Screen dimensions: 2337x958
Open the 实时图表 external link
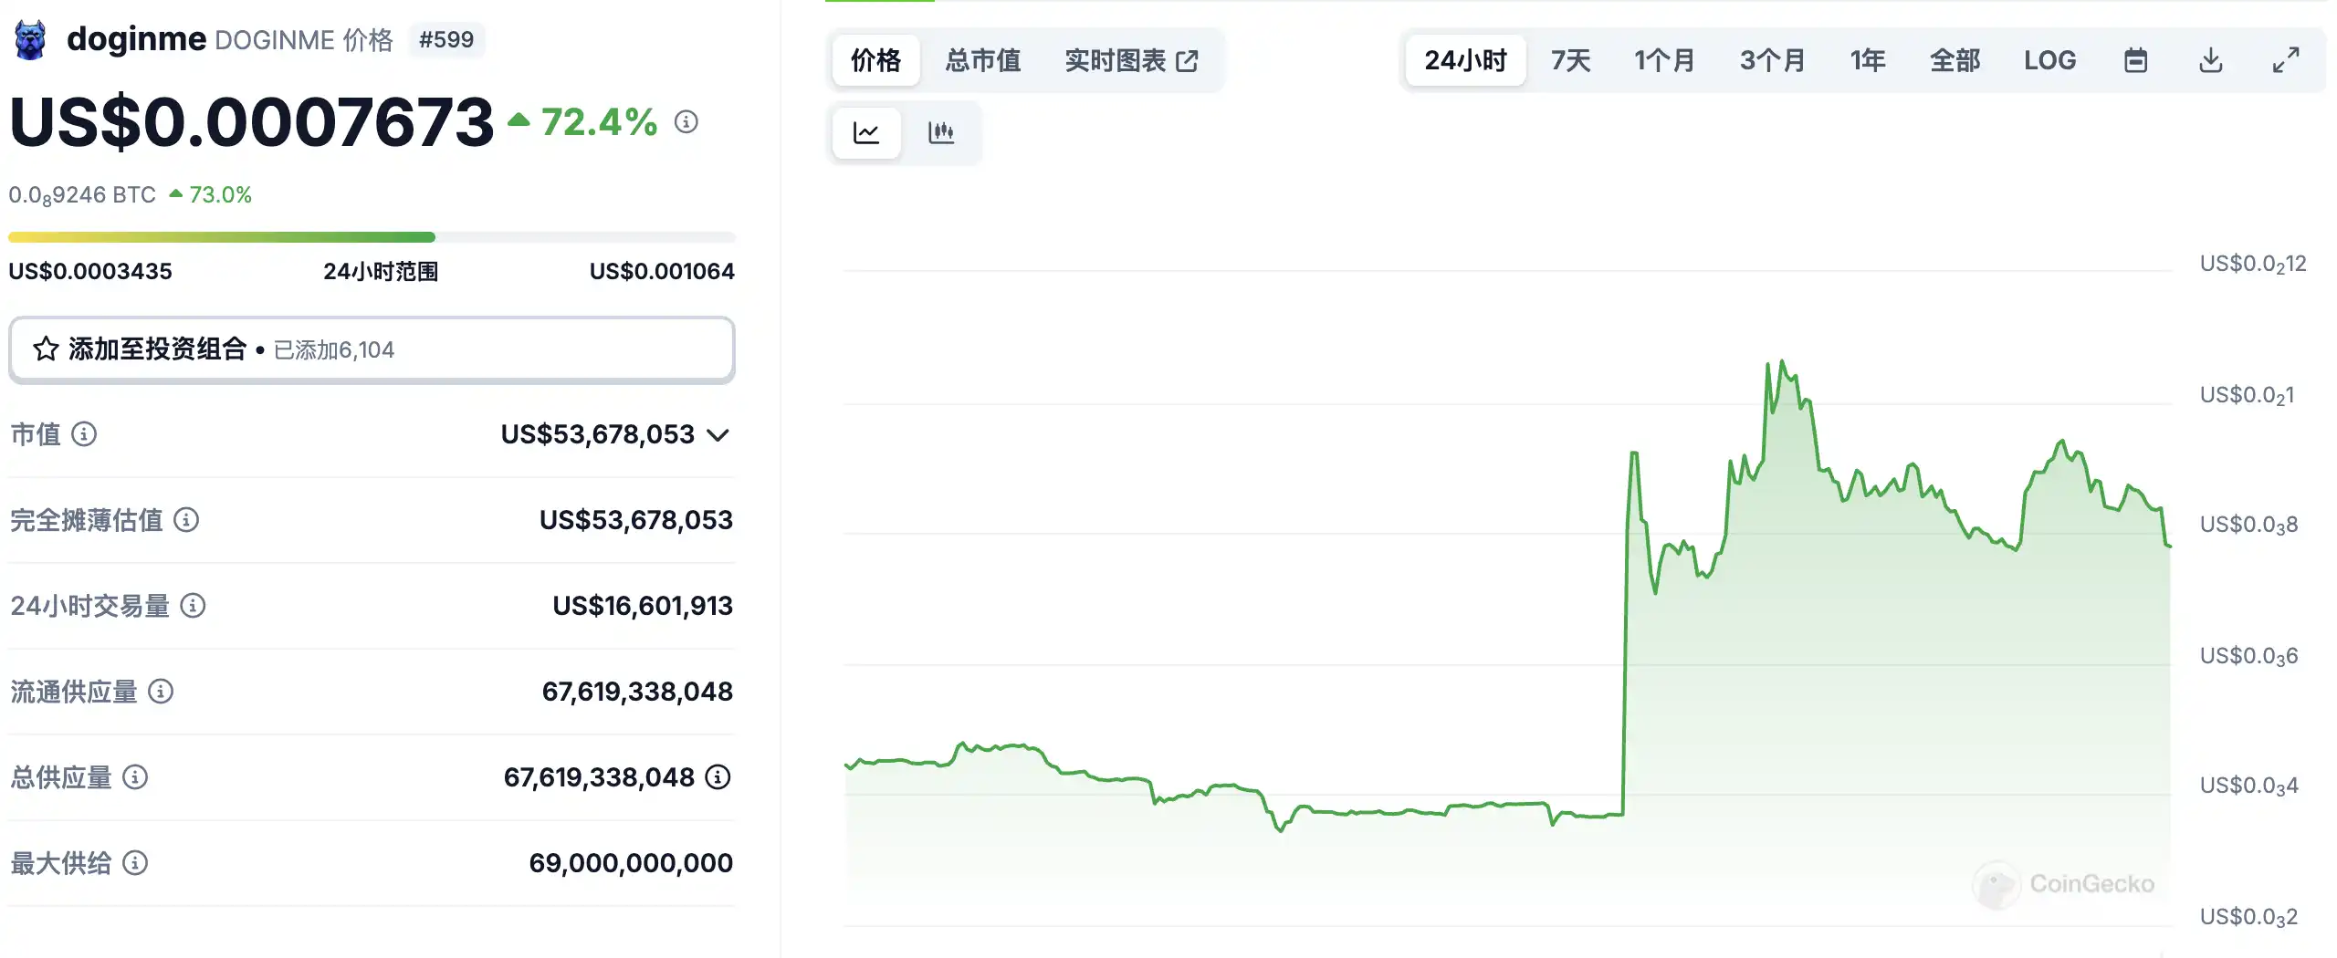(1131, 61)
